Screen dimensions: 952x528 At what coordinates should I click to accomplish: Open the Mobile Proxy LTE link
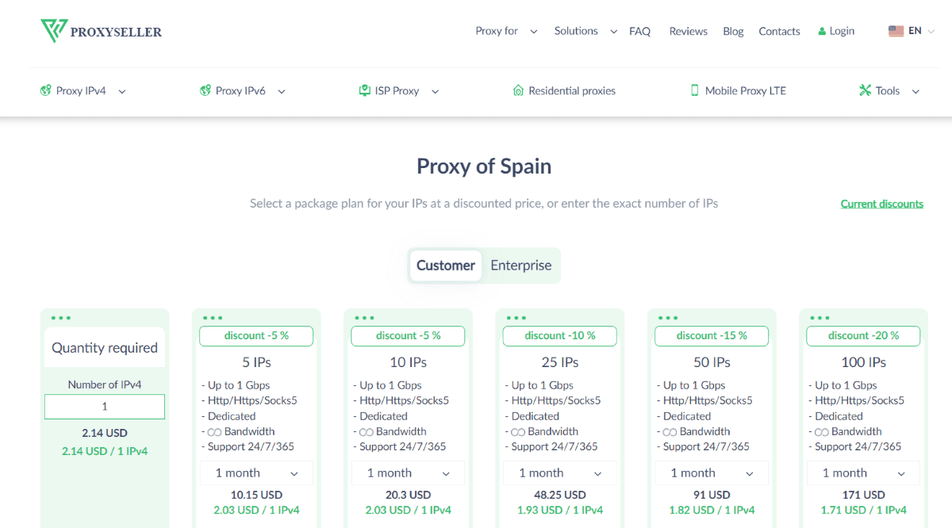point(746,91)
